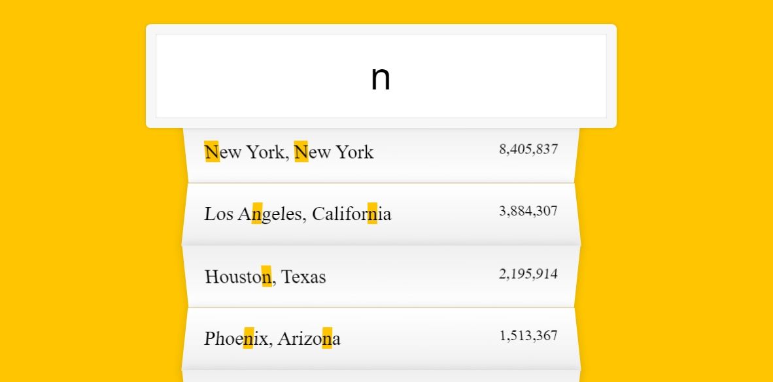This screenshot has width=773, height=382.
Task: Click highlighted "n" in Arizona
Action: click(328, 338)
